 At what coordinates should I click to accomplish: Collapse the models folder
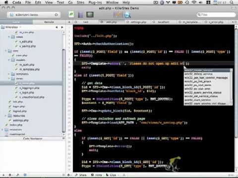pyautogui.click(x=9, y=60)
